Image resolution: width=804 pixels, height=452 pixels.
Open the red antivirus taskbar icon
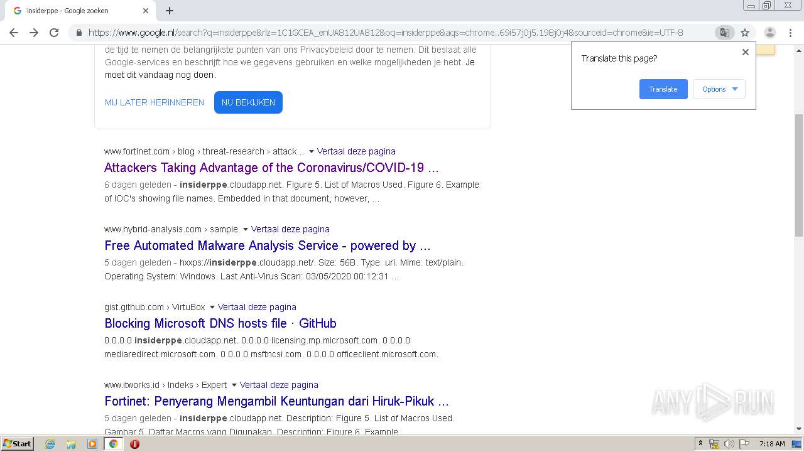click(x=134, y=444)
